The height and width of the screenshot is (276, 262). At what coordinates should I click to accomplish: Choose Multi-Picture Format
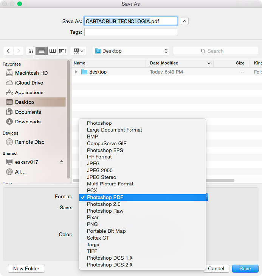point(142,184)
